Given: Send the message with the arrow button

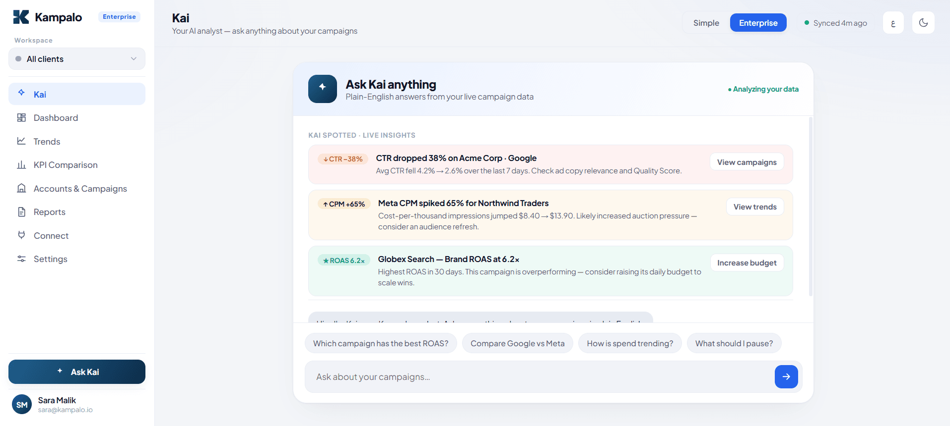Looking at the screenshot, I should (x=786, y=376).
